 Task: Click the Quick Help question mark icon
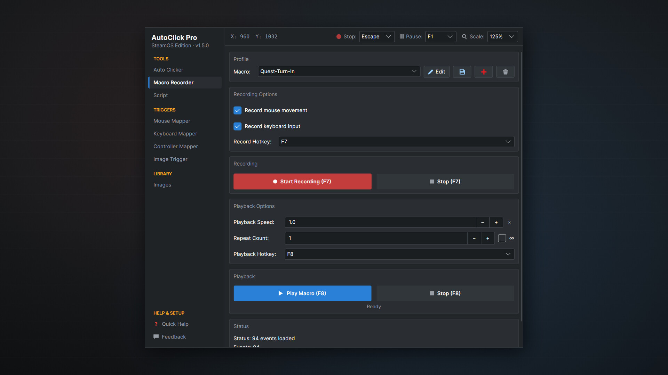point(156,324)
